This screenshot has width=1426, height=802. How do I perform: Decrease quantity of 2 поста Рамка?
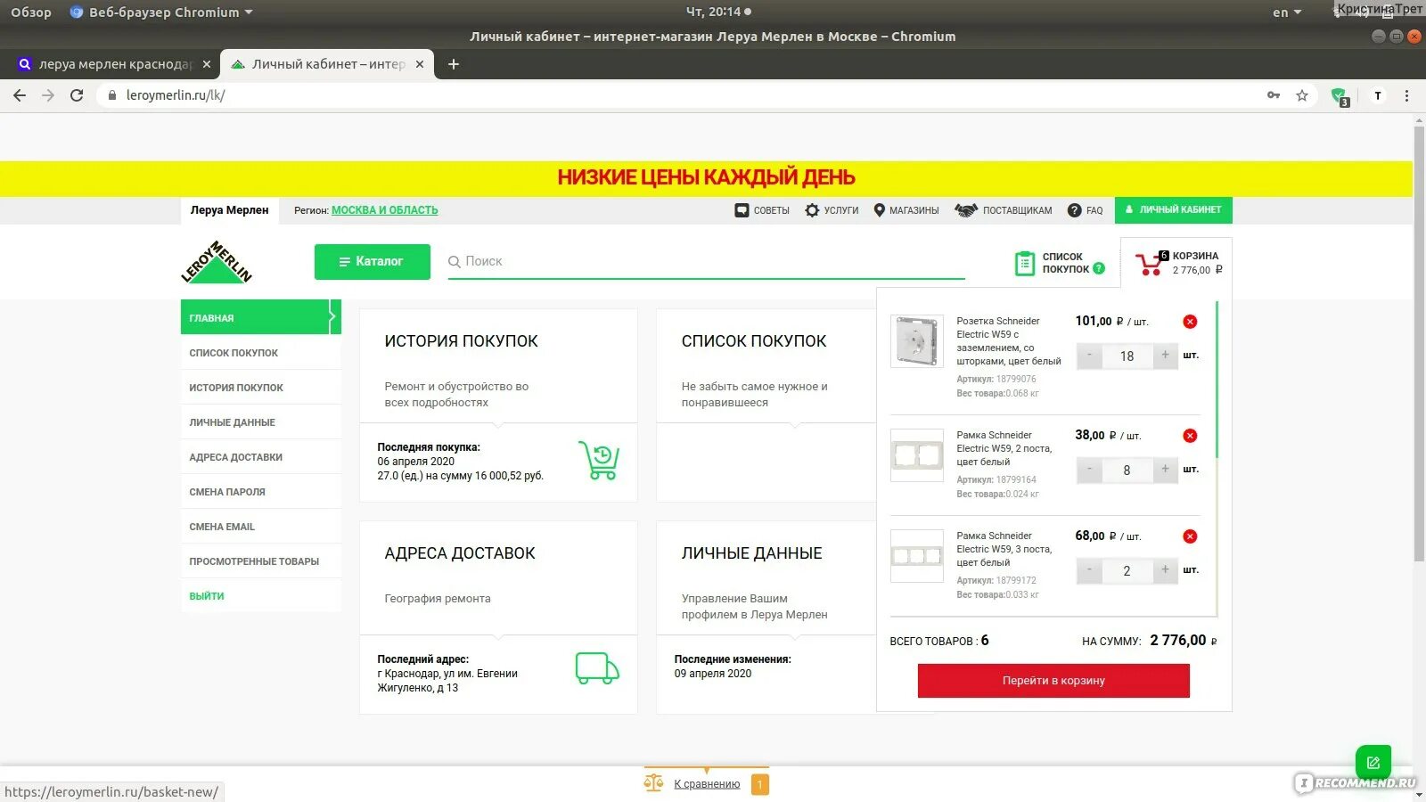1089,470
